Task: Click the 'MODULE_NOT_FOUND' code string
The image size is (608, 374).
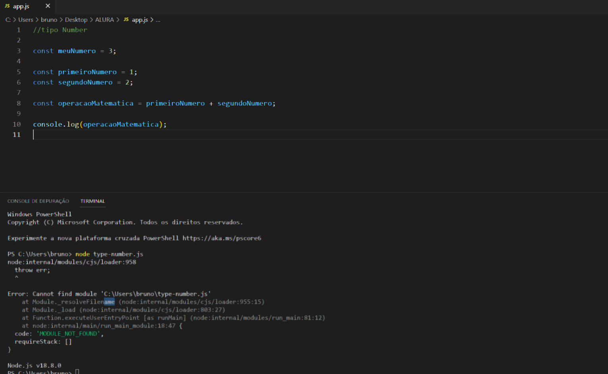Action: tap(68, 334)
